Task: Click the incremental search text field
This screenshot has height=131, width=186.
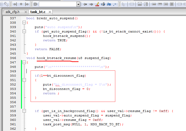Action: 58,4
